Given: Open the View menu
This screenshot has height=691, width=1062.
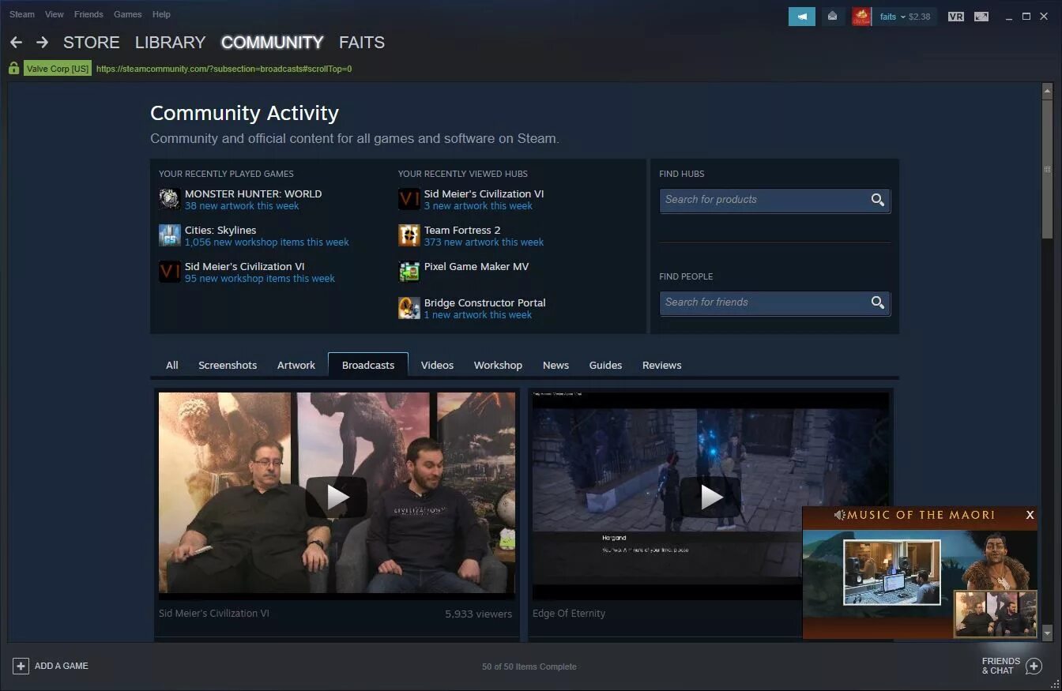Looking at the screenshot, I should tap(55, 14).
